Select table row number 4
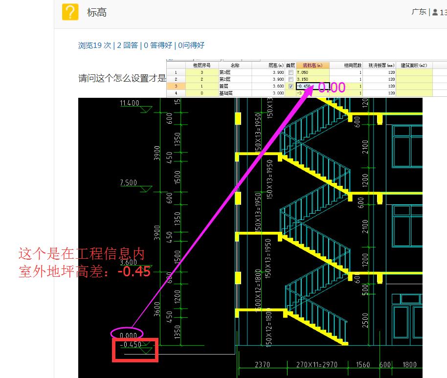Viewport: 447px width, 378px height. coord(176,93)
